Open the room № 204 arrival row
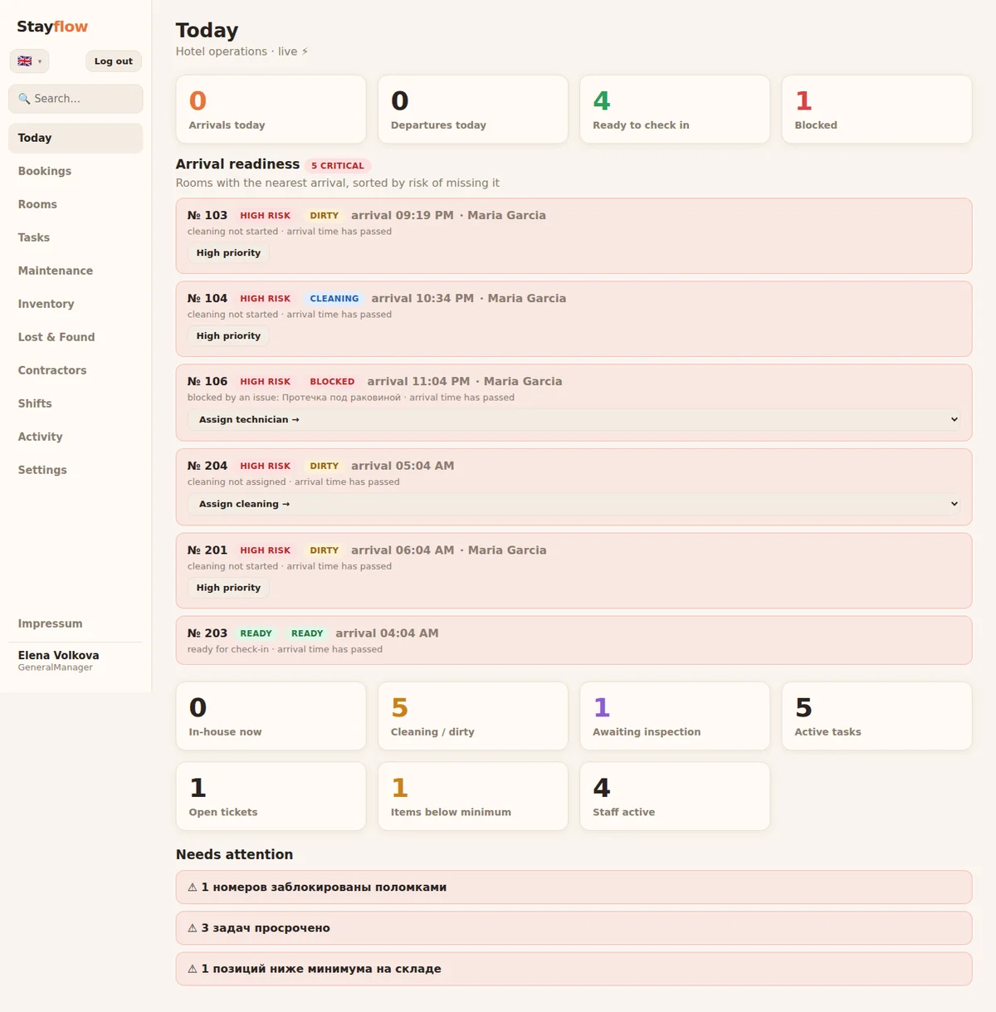996x1012 pixels. 574,487
